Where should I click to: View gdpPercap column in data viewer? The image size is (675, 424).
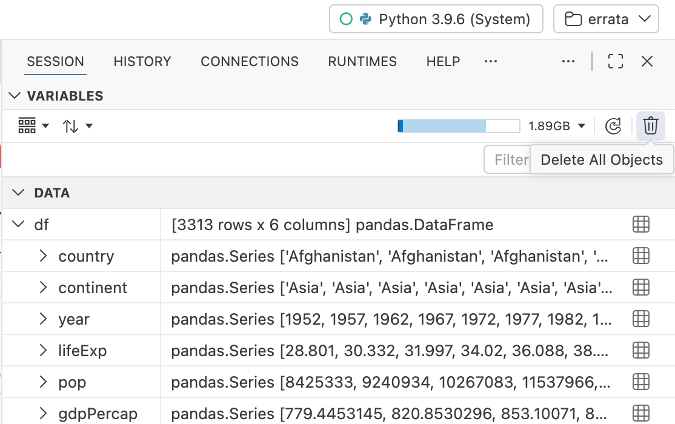pos(641,413)
